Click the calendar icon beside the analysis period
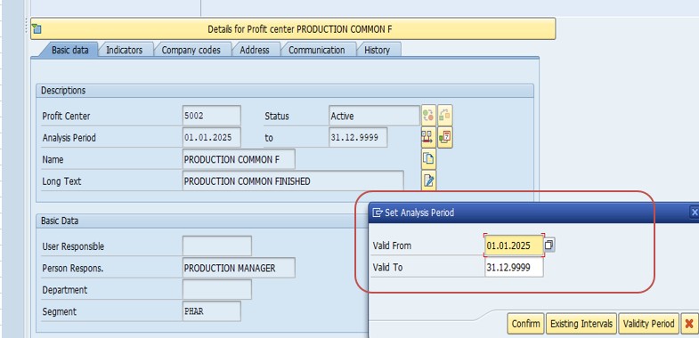Viewport: 699px width, 338px height. click(x=445, y=137)
